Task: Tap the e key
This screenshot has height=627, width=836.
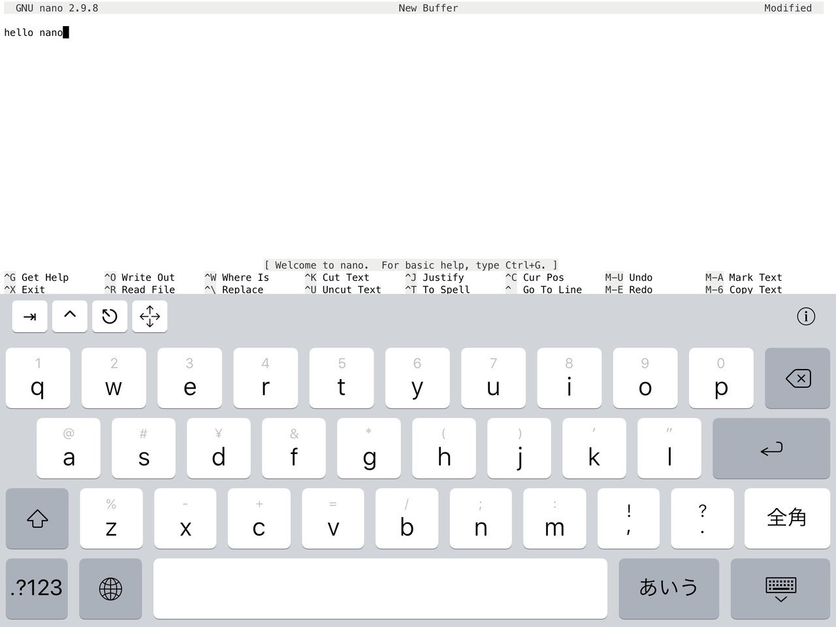Action: pyautogui.click(x=189, y=378)
